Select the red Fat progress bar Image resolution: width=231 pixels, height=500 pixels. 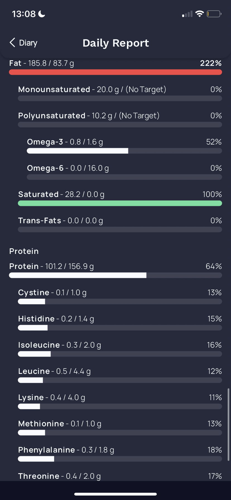click(116, 72)
